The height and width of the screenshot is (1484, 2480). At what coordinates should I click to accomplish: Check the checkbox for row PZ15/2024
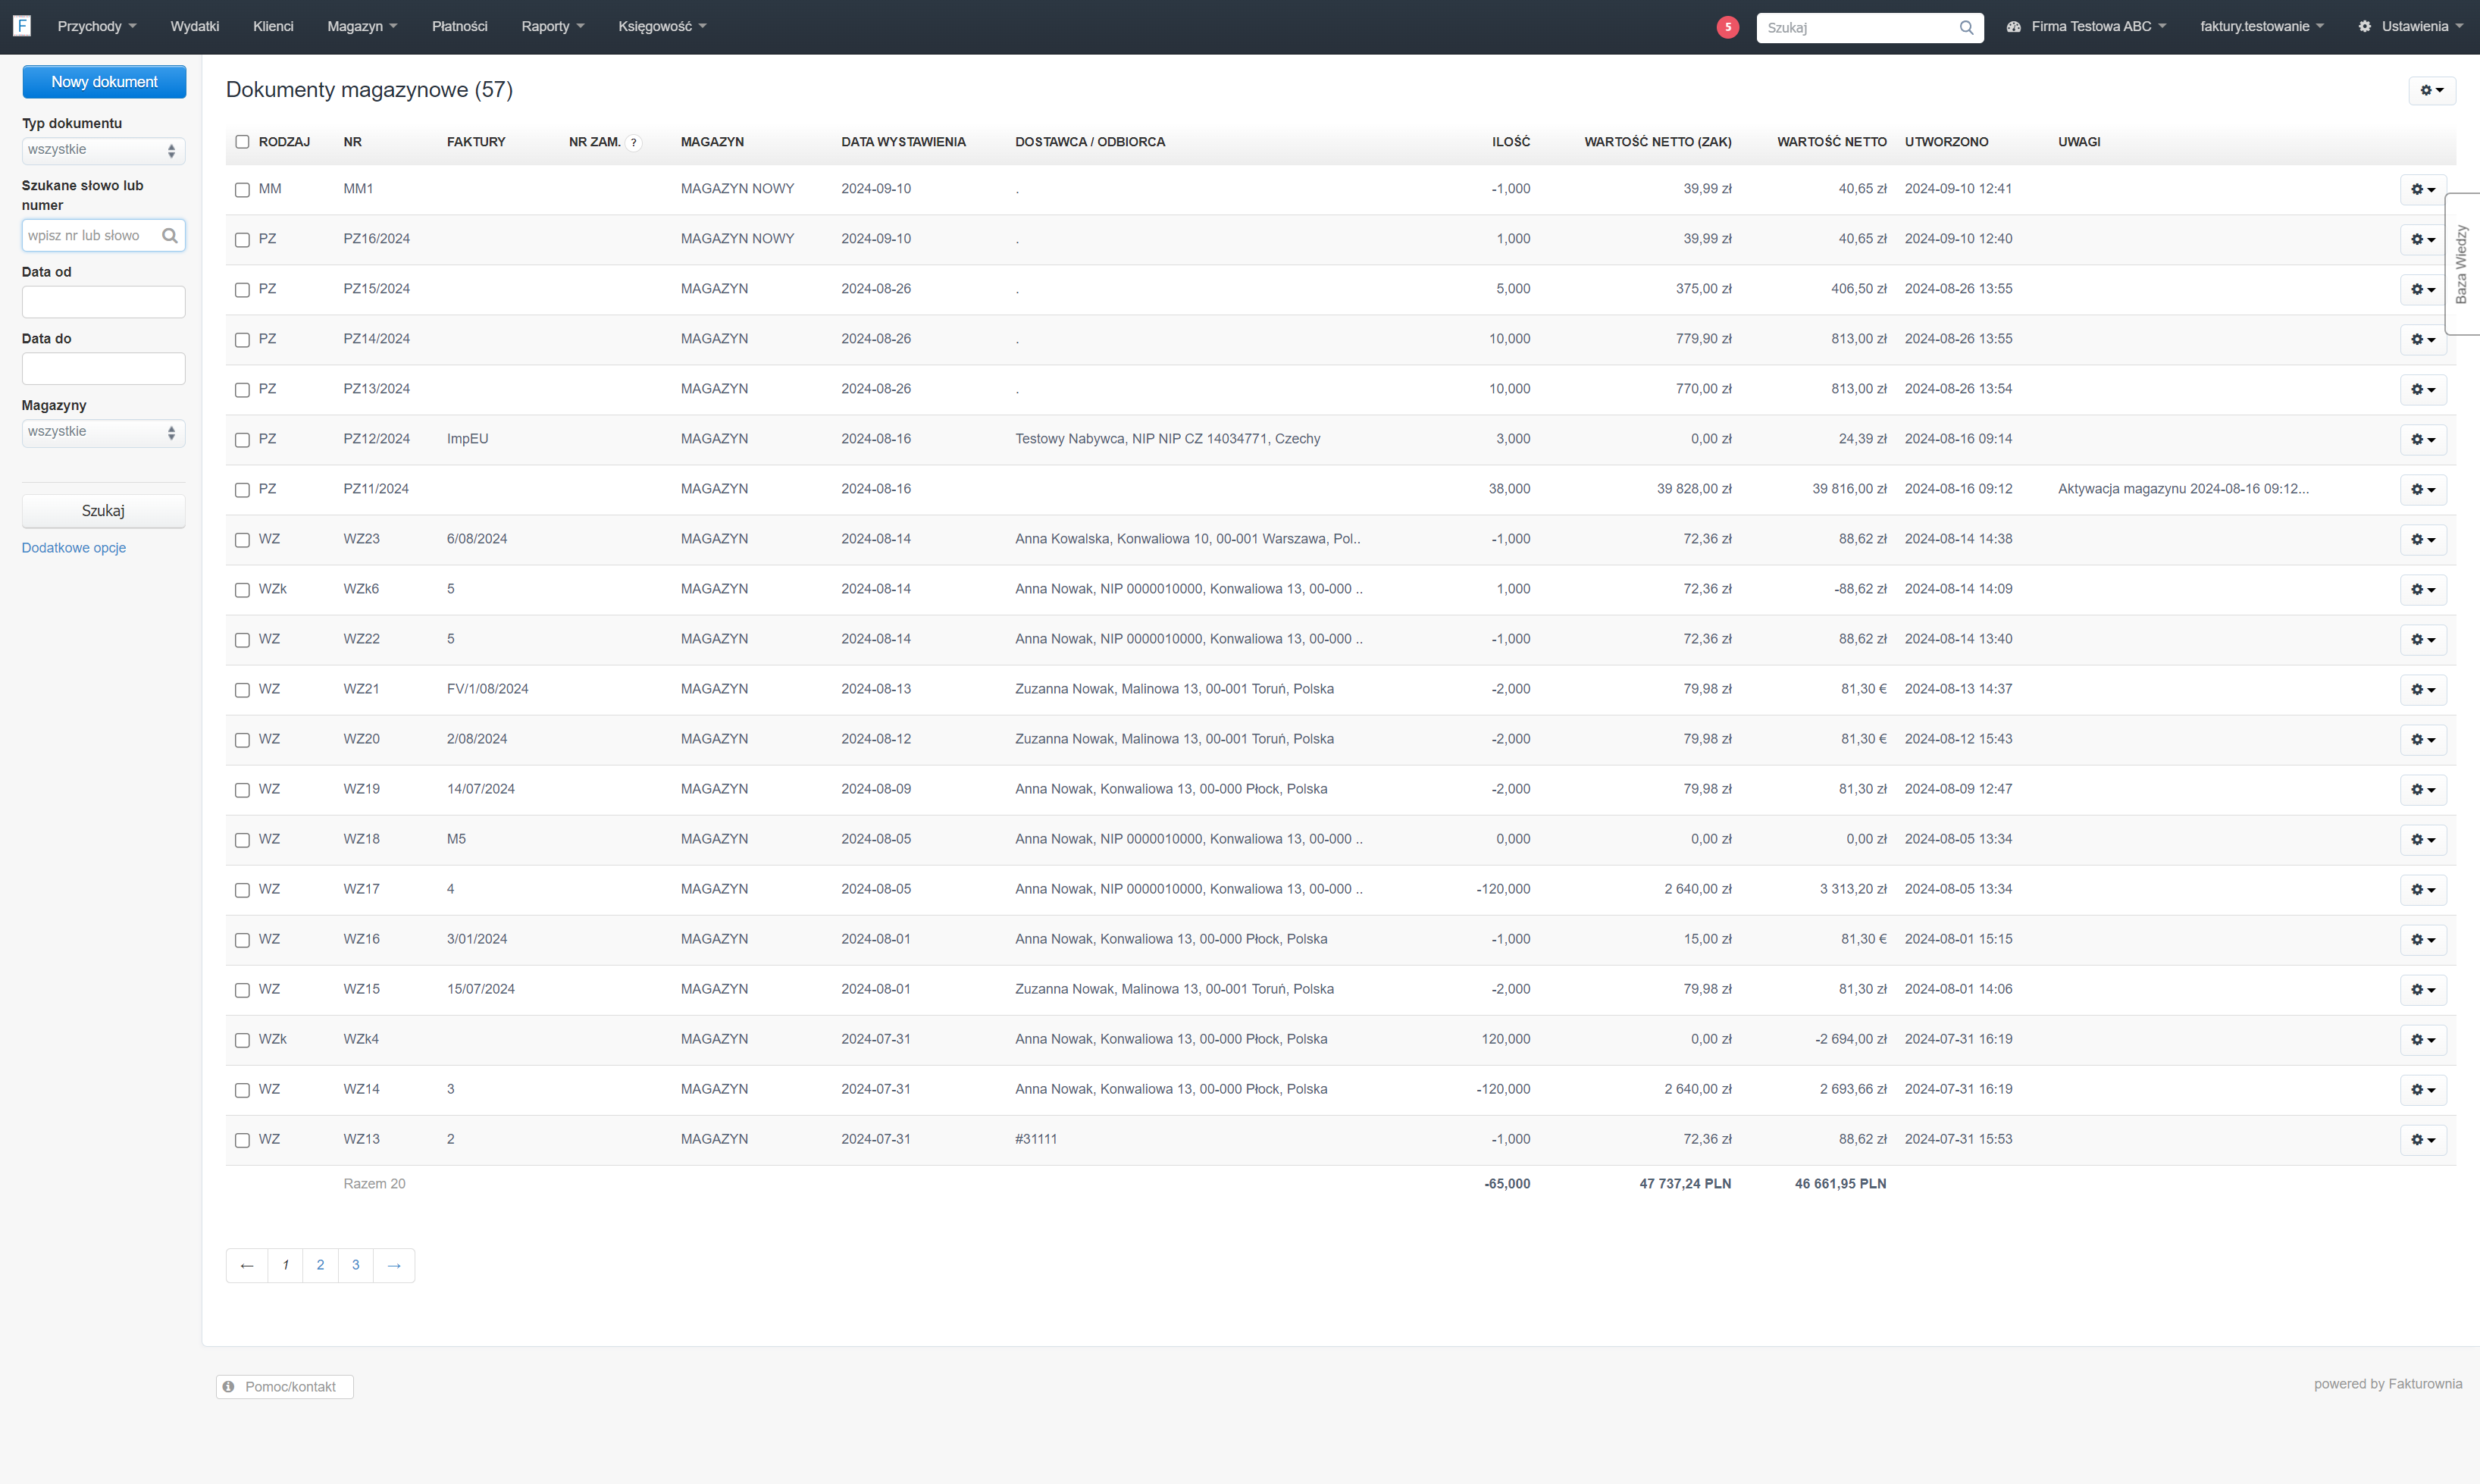(242, 290)
